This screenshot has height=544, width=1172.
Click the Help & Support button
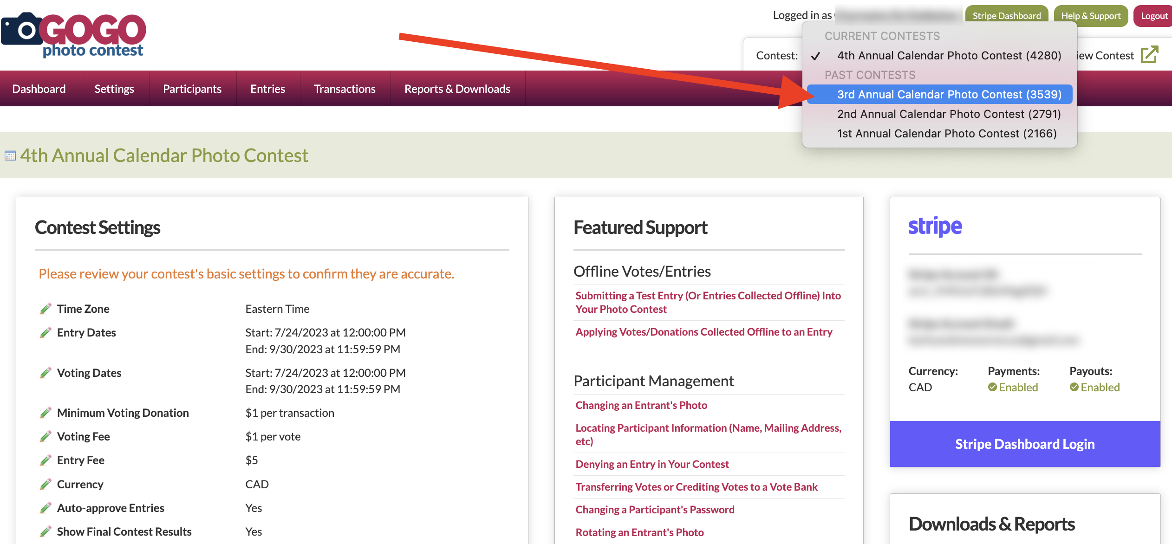[x=1090, y=16]
